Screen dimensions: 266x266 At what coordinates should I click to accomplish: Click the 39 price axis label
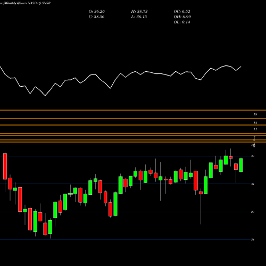tap(253, 156)
